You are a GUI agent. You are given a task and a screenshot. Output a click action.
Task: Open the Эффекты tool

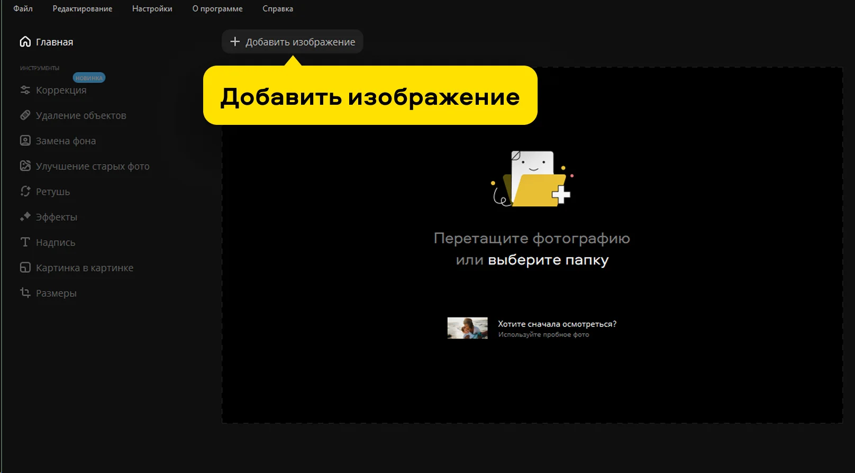point(57,217)
